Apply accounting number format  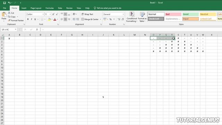pos(105,19)
